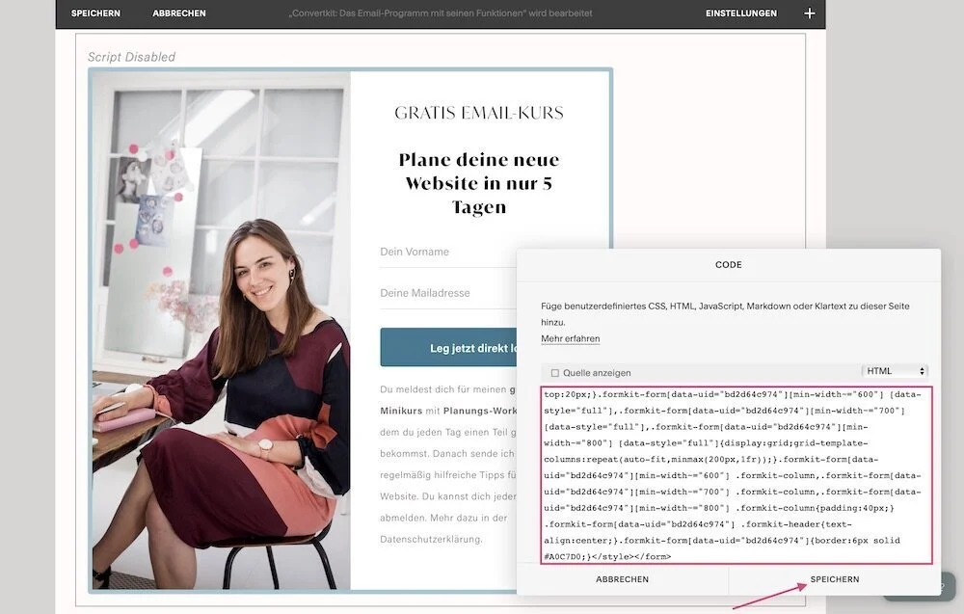
Task: Click the woman's photo in form
Action: click(222, 331)
